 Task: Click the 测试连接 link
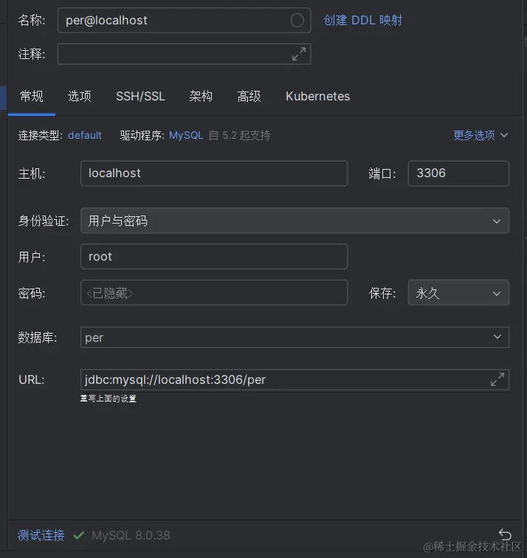point(41,535)
